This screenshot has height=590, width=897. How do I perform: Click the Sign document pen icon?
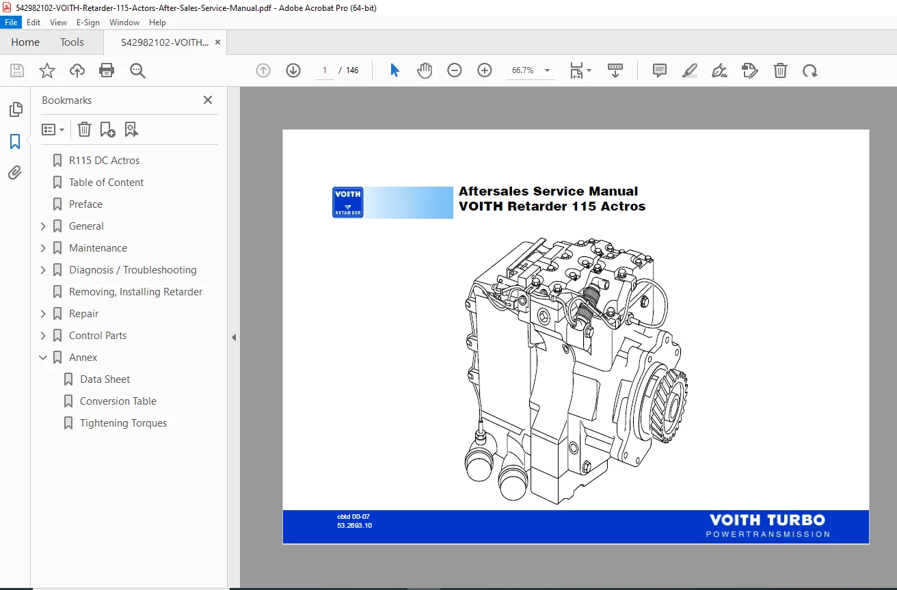pos(719,70)
